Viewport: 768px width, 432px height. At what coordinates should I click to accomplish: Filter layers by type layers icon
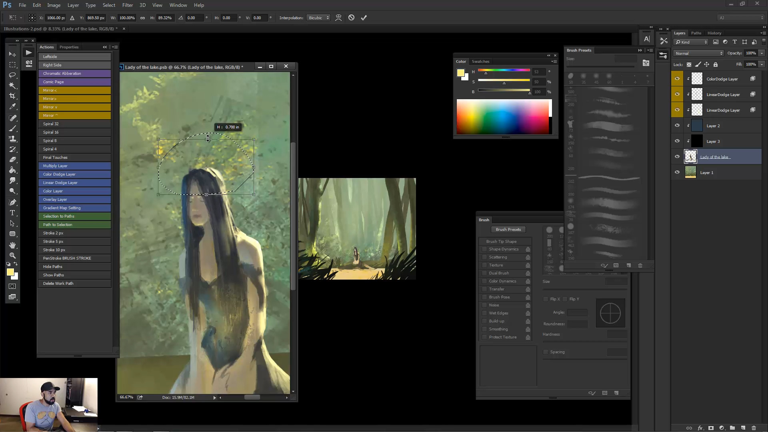coord(734,42)
